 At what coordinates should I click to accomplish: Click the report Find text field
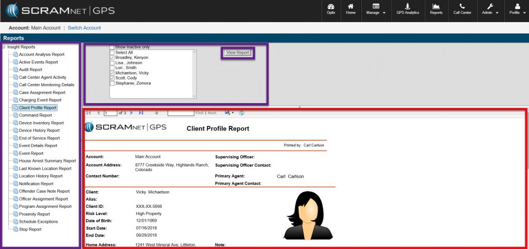180,112
